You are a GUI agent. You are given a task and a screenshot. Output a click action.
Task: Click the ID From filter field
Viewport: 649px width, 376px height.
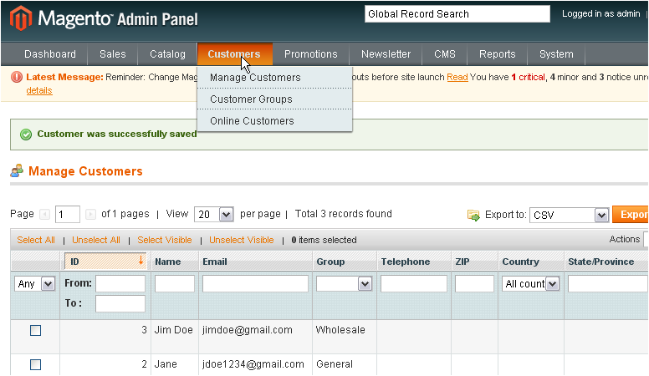point(120,284)
